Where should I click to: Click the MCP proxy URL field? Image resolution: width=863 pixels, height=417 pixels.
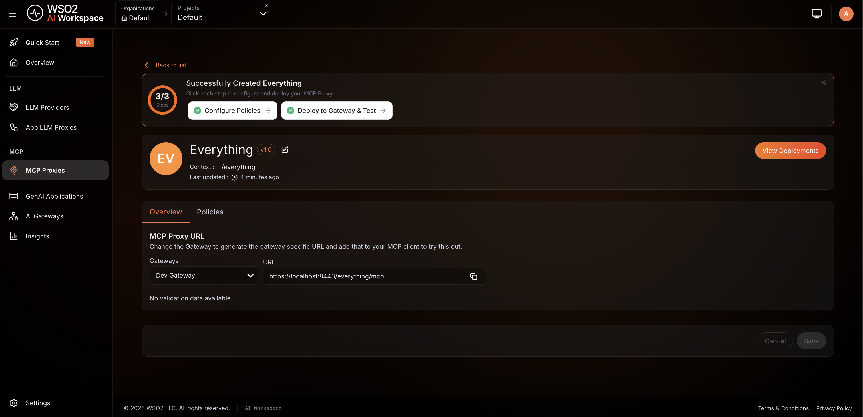point(374,276)
